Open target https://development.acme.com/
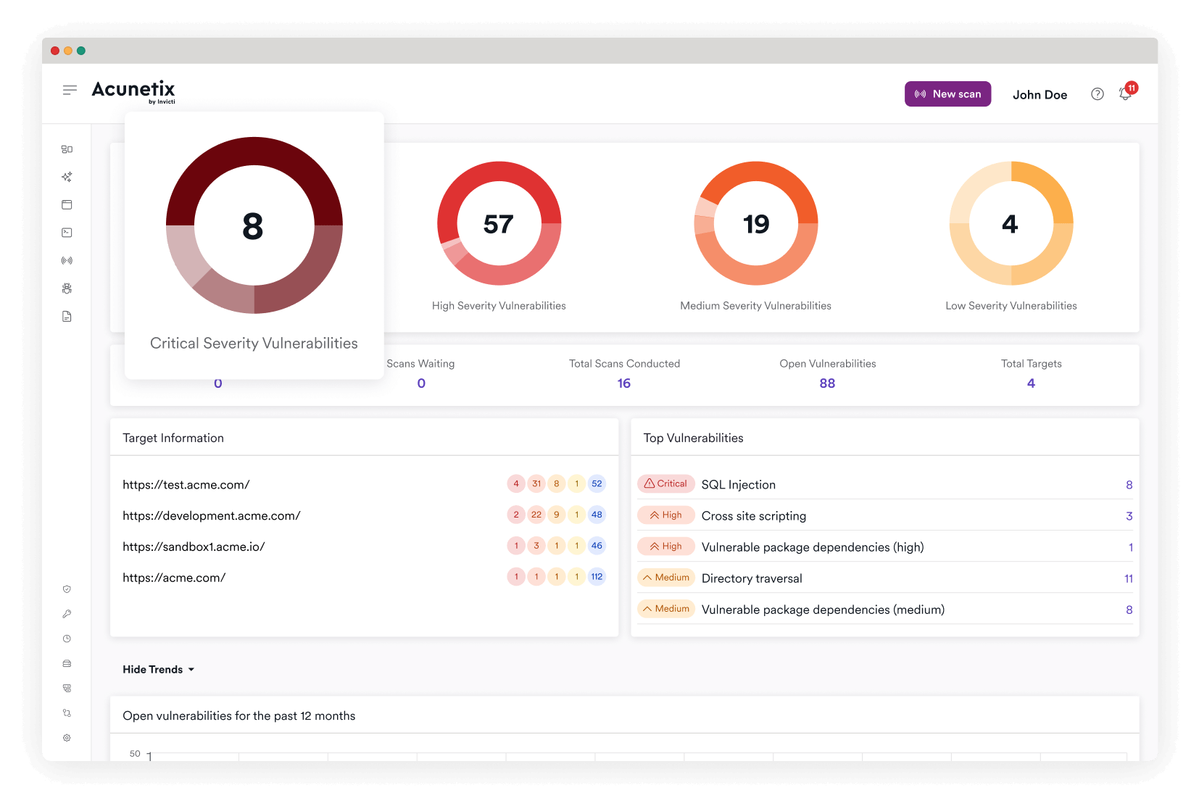Viewport: 1199px width, 806px height. tap(212, 516)
